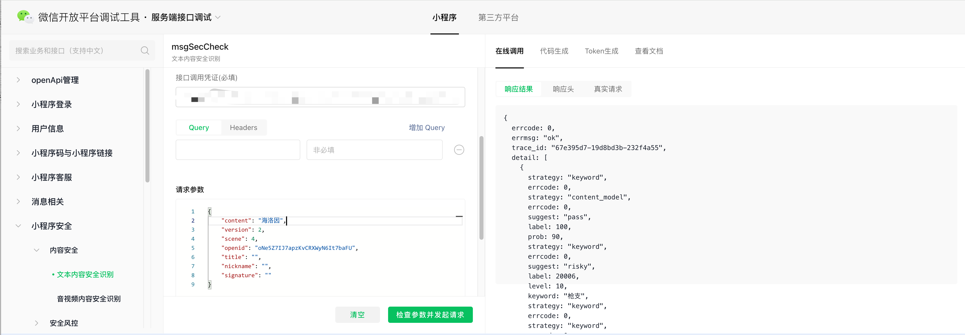The width and height of the screenshot is (965, 335).
Task: Select the Headers parameters tab
Action: click(243, 127)
